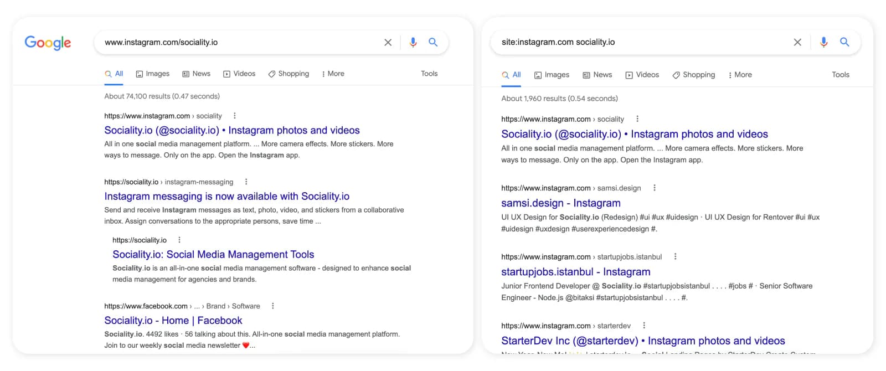Click the 'UI UX Design for Sociality.io (Redesign)' snippet
886x371 pixels.
(660, 223)
